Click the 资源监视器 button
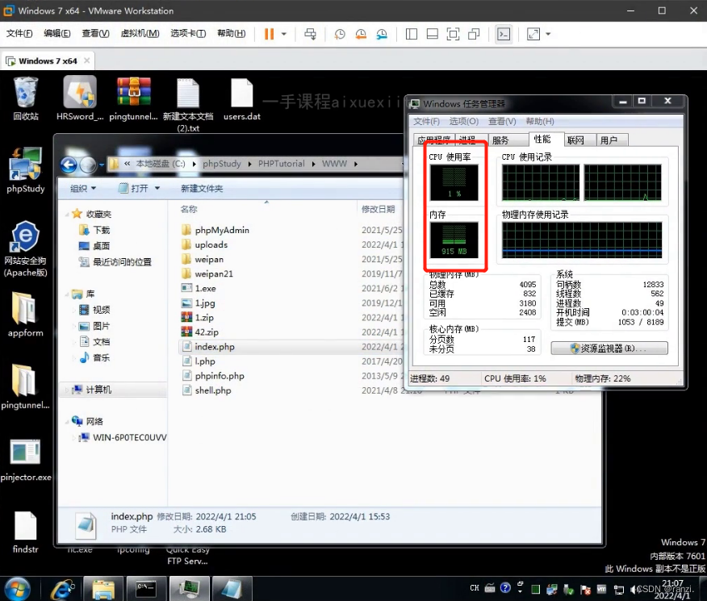The image size is (707, 601). pyautogui.click(x=609, y=348)
